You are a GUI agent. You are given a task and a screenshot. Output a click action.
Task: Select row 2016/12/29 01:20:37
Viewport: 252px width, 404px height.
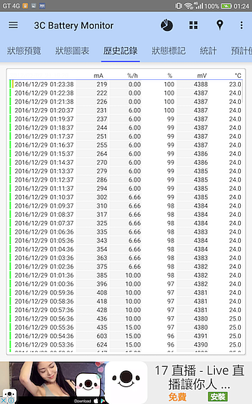tap(126, 110)
